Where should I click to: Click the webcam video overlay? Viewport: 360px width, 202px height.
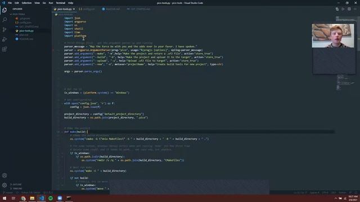(x=333, y=36)
